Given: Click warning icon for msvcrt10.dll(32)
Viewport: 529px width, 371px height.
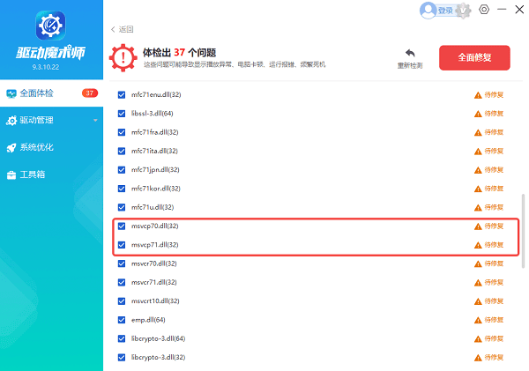Looking at the screenshot, I should coord(478,301).
